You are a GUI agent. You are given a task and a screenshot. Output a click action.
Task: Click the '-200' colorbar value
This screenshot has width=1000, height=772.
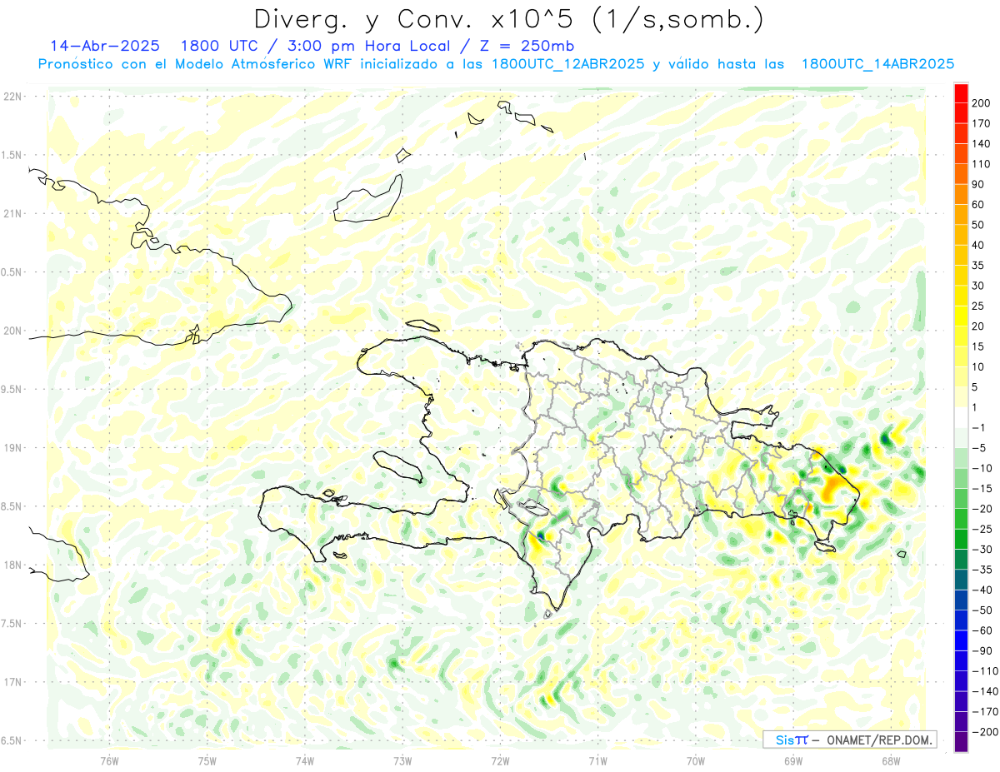984,732
